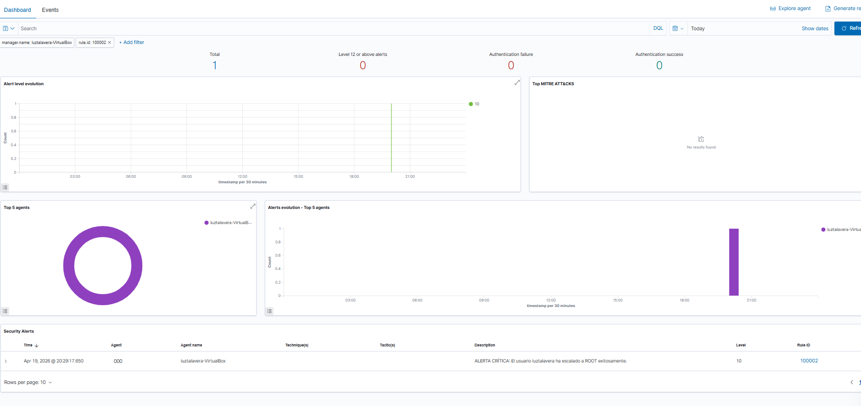861x406 pixels.
Task: Expand the Top 5 agents panel
Action: pyautogui.click(x=252, y=206)
